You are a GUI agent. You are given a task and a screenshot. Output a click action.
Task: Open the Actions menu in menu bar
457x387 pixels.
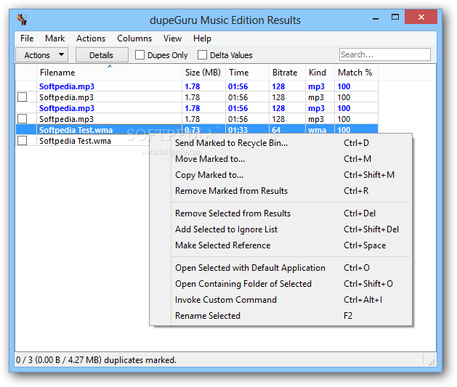(x=91, y=38)
